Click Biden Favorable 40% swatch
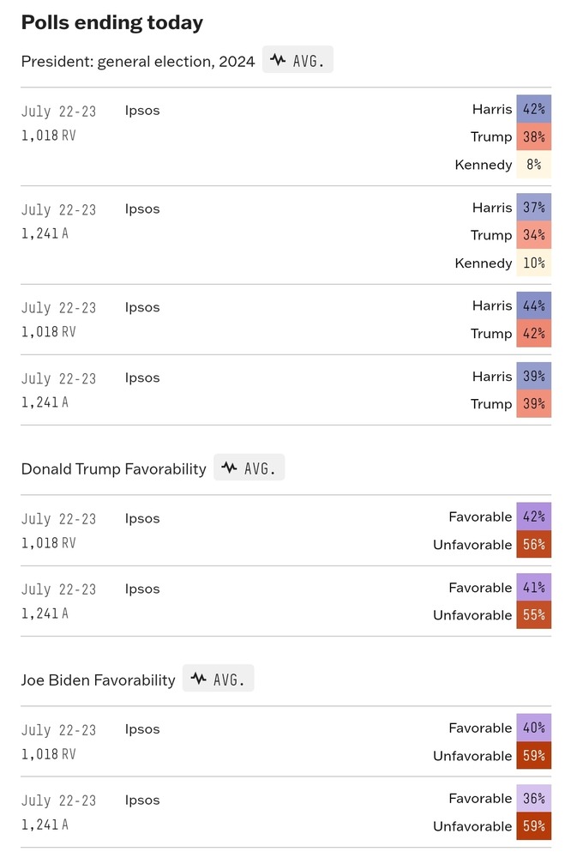 coord(534,728)
